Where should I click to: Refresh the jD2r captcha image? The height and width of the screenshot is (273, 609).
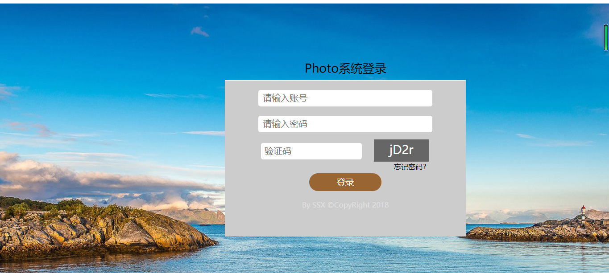401,150
